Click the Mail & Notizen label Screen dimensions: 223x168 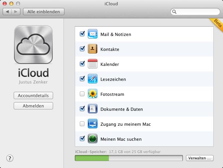click(116, 35)
